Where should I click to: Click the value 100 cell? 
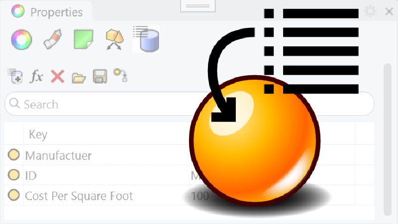coord(199,196)
